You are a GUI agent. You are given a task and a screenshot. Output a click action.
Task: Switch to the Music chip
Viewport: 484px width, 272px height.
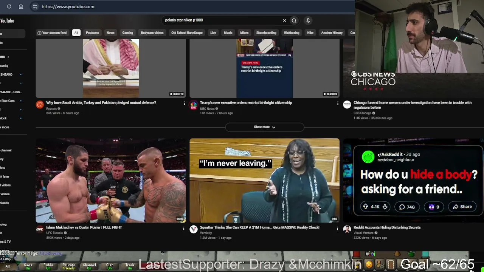coord(228,33)
